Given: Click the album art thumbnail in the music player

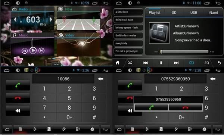Looking at the screenshot, I should [x=159, y=33].
